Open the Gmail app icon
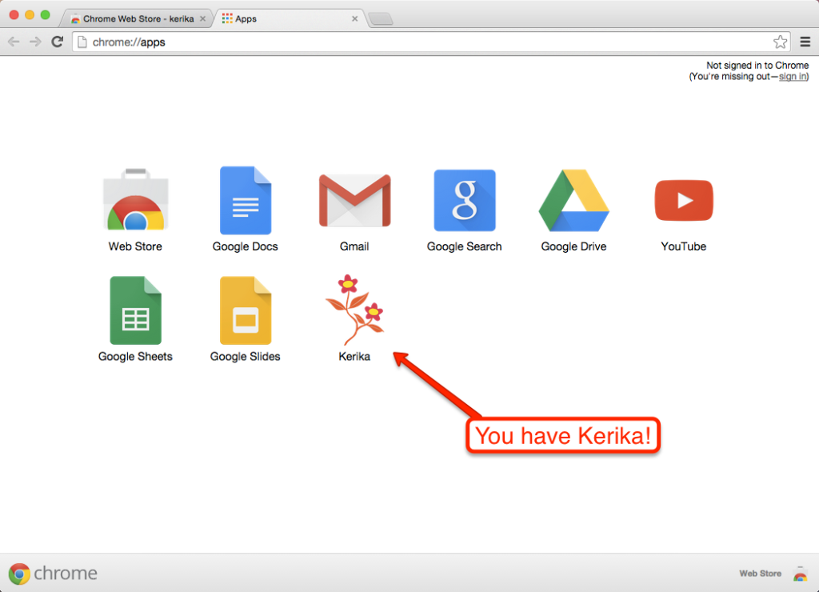819x592 pixels. pyautogui.click(x=354, y=201)
